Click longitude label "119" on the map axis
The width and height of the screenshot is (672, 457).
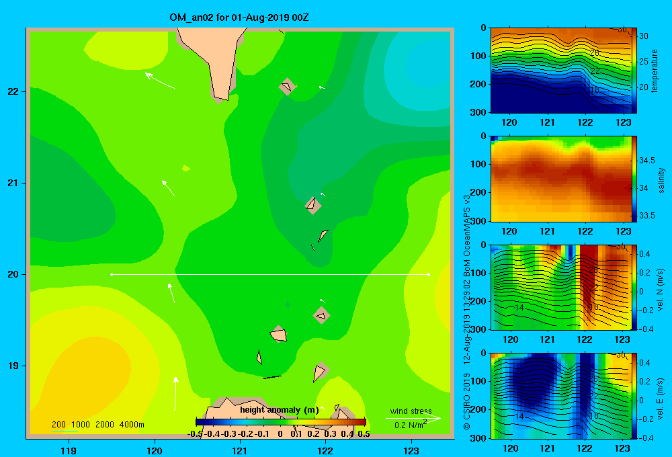click(69, 450)
